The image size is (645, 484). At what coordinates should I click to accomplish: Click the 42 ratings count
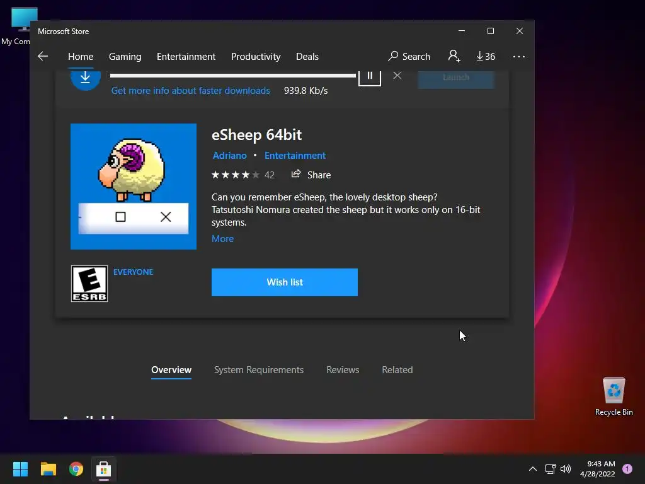(x=270, y=175)
